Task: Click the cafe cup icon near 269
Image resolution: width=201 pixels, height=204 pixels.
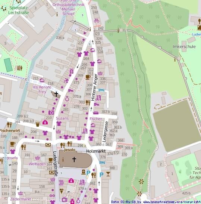Action: pos(88,77)
